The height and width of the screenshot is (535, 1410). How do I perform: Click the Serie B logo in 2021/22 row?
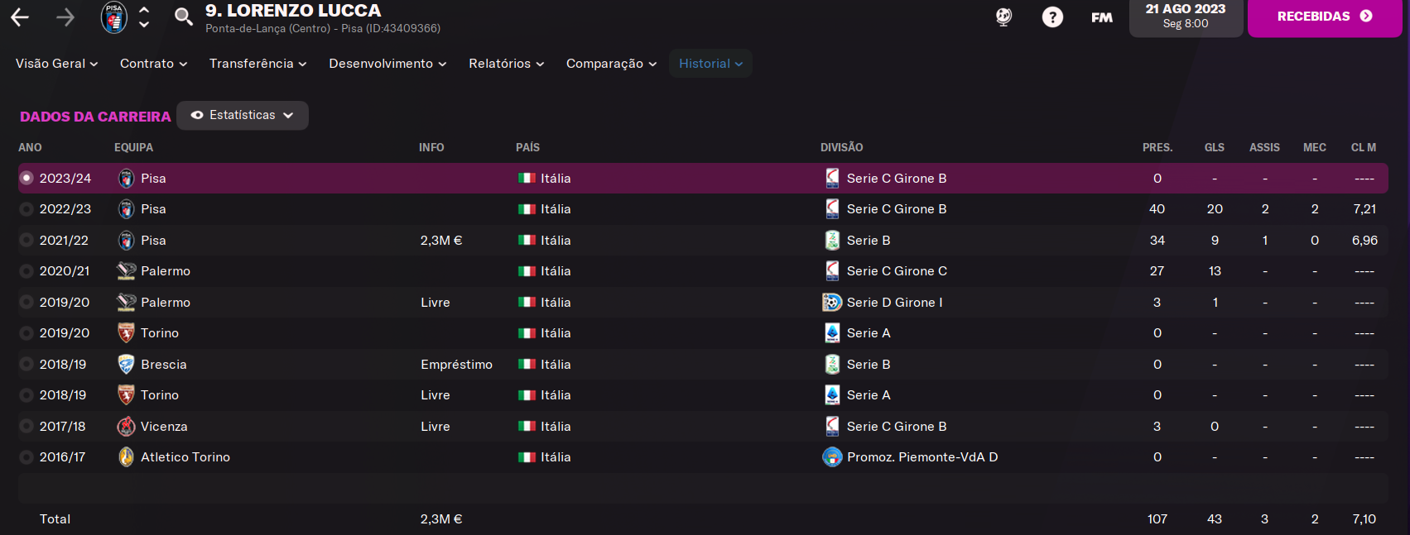[x=832, y=241]
